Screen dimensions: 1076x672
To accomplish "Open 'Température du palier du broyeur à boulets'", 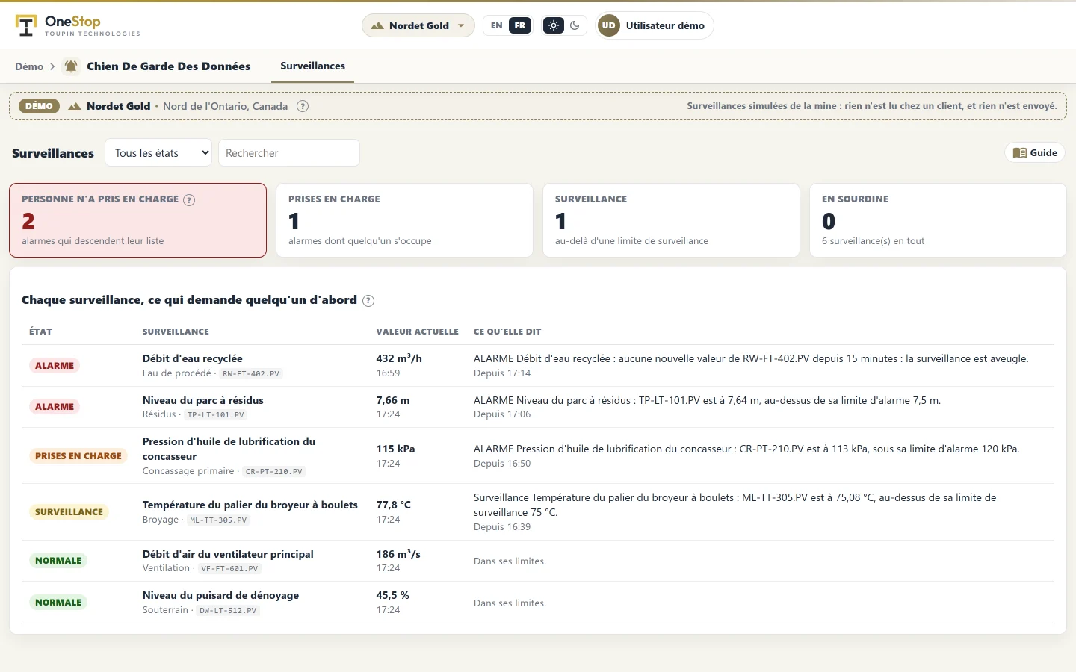I will point(538,512).
